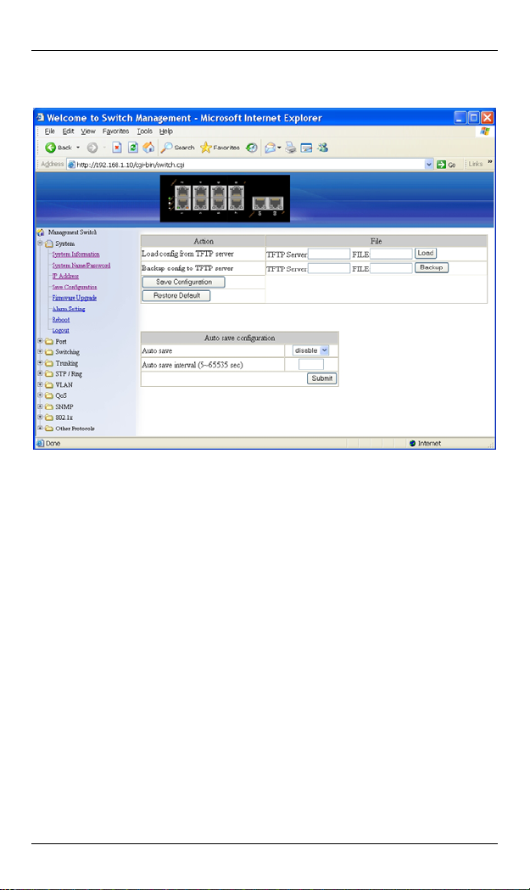The height and width of the screenshot is (890, 530).
Task: Click TFTP Server field in Load config row
Action: click(329, 255)
